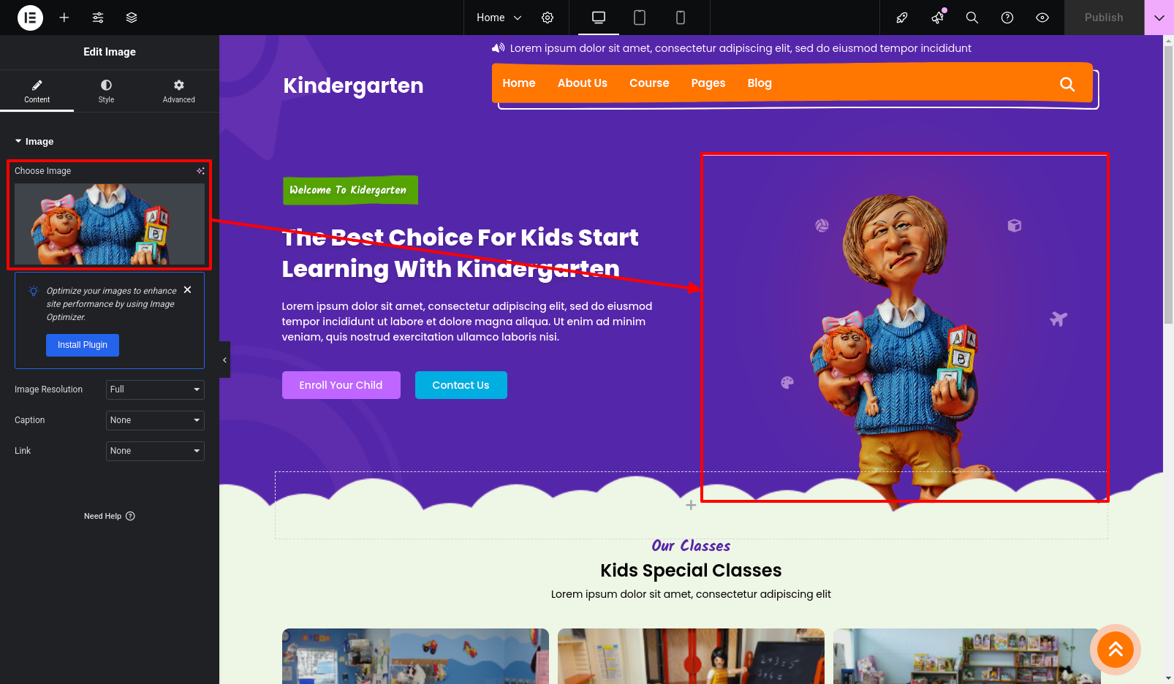The width and height of the screenshot is (1174, 684).
Task: Click the Install Plugin button
Action: (x=83, y=345)
